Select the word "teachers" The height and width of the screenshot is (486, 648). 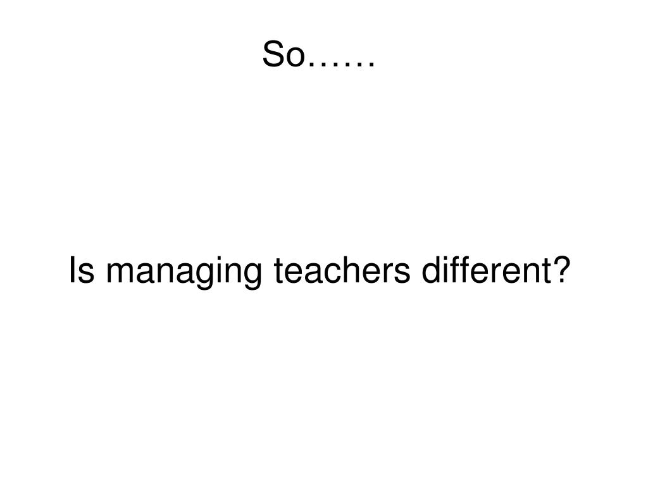click(342, 270)
